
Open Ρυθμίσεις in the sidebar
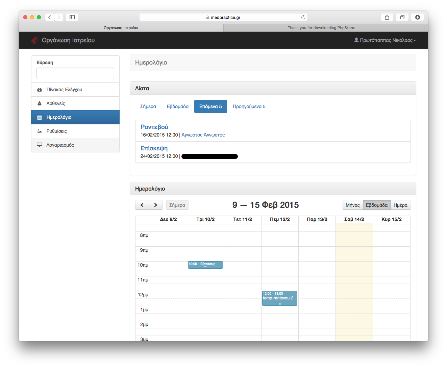56,131
